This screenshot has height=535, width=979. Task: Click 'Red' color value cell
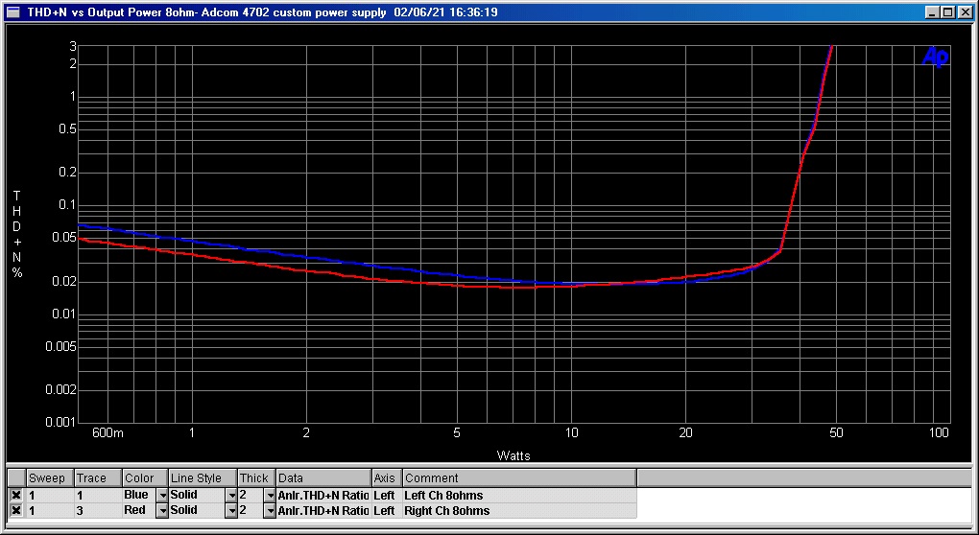tap(138, 511)
